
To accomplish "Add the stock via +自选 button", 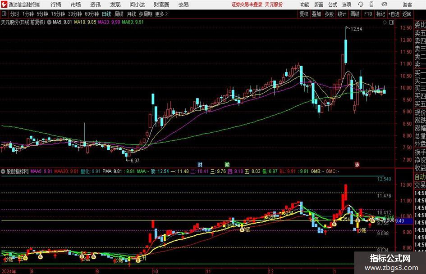I will [x=394, y=14].
